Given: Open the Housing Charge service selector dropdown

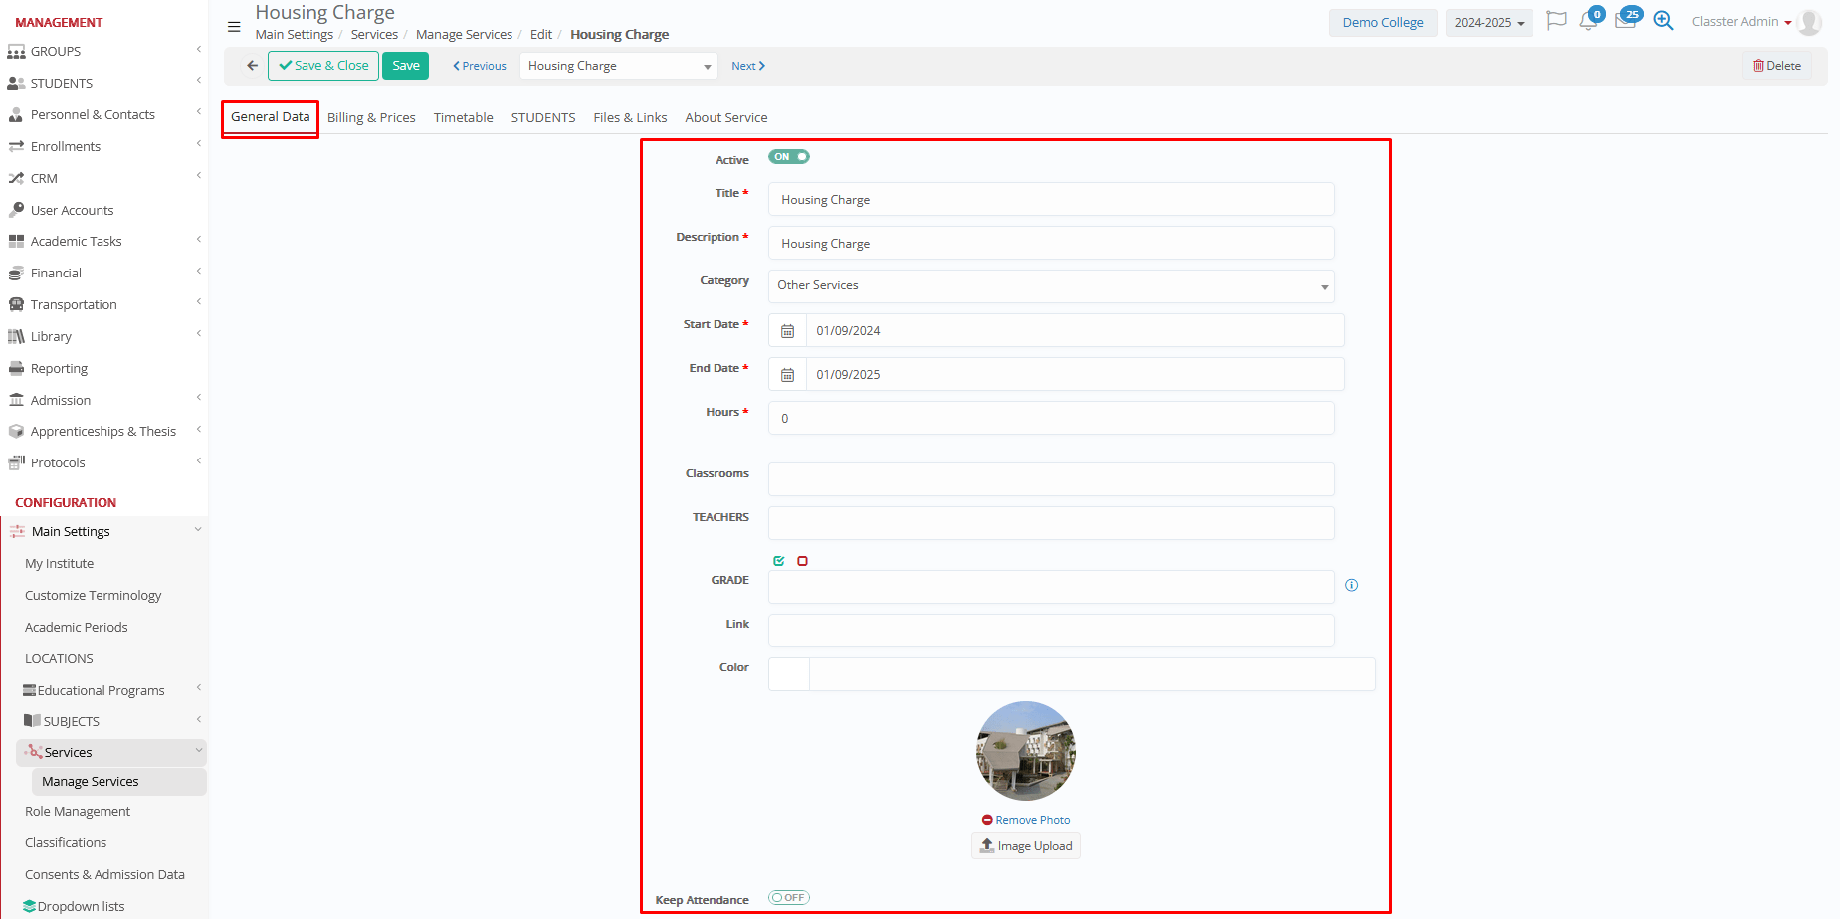Looking at the screenshot, I should click(618, 66).
